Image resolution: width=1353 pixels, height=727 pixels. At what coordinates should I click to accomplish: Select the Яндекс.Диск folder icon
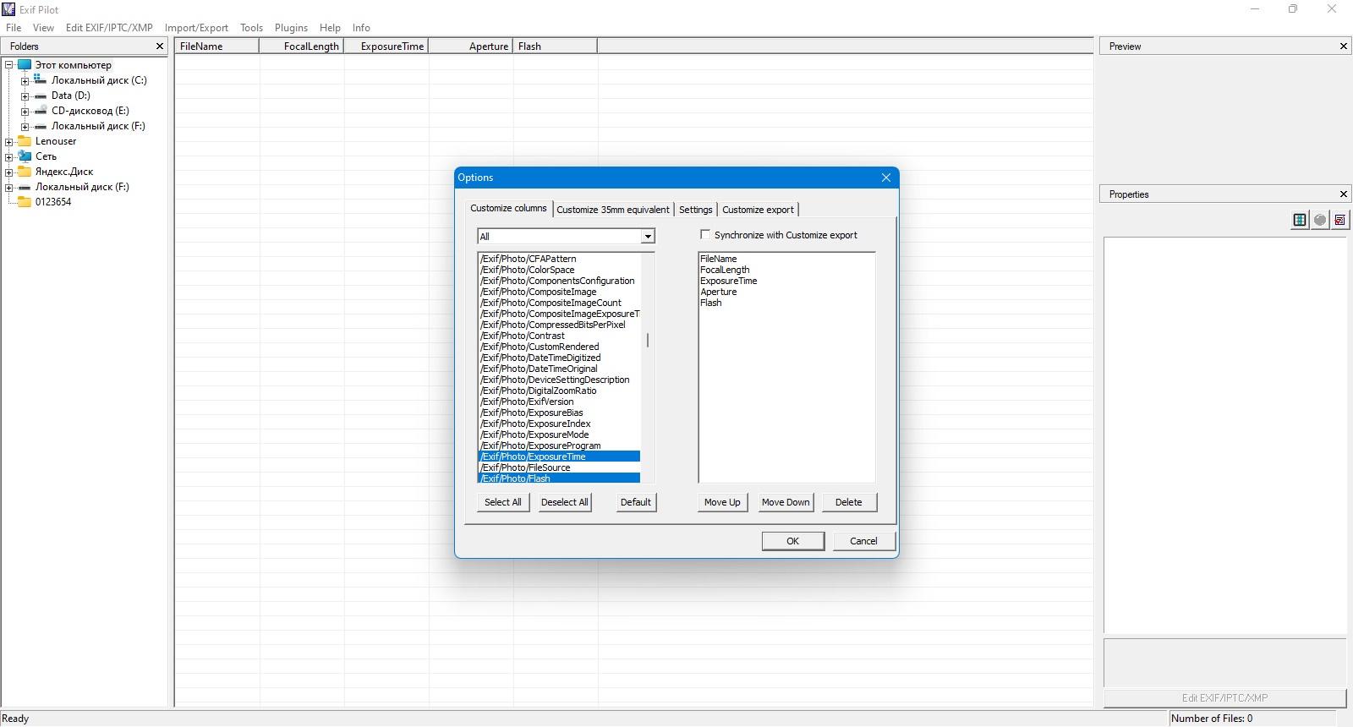[25, 172]
